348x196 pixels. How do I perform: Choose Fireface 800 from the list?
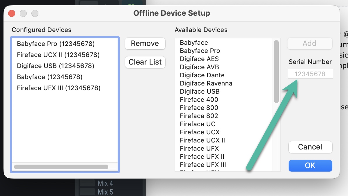click(x=224, y=108)
